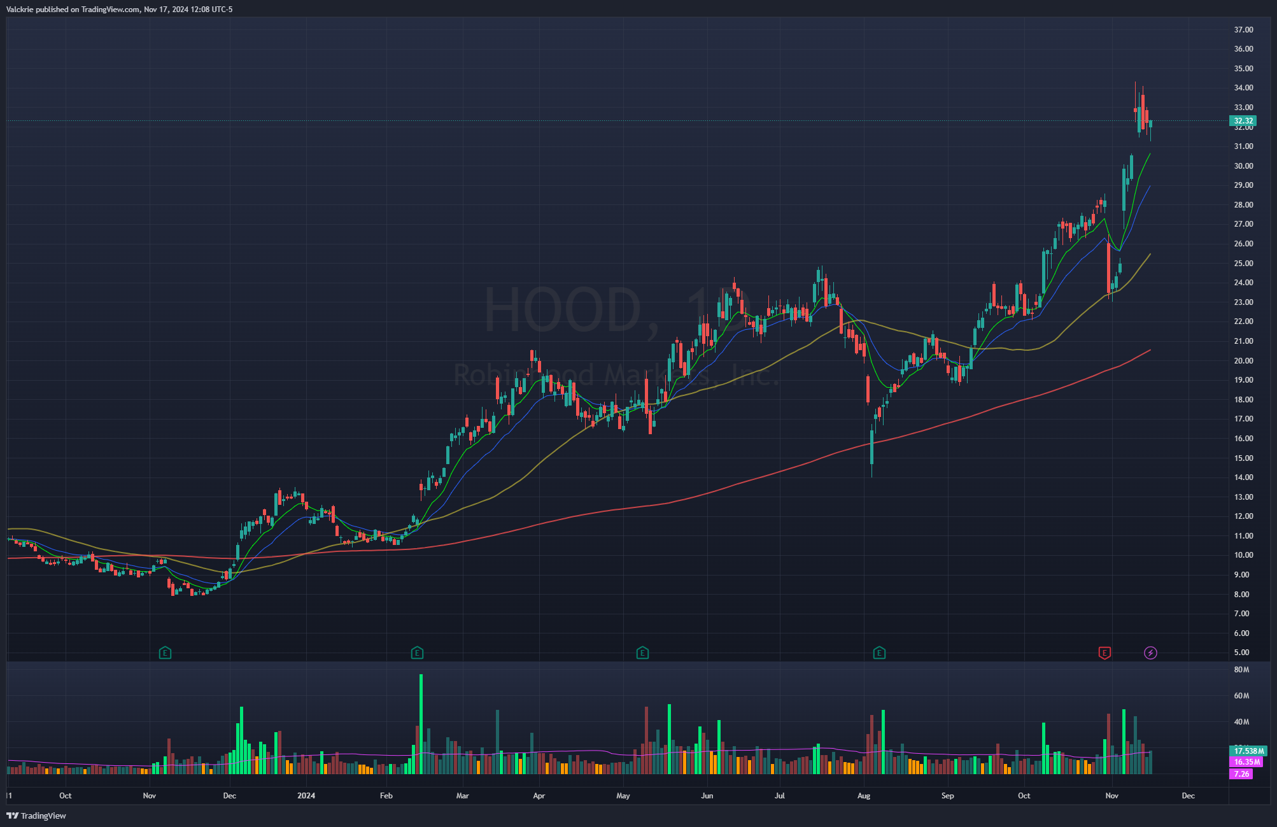
Task: Click the 10.00 price axis label
Action: [x=1243, y=555]
